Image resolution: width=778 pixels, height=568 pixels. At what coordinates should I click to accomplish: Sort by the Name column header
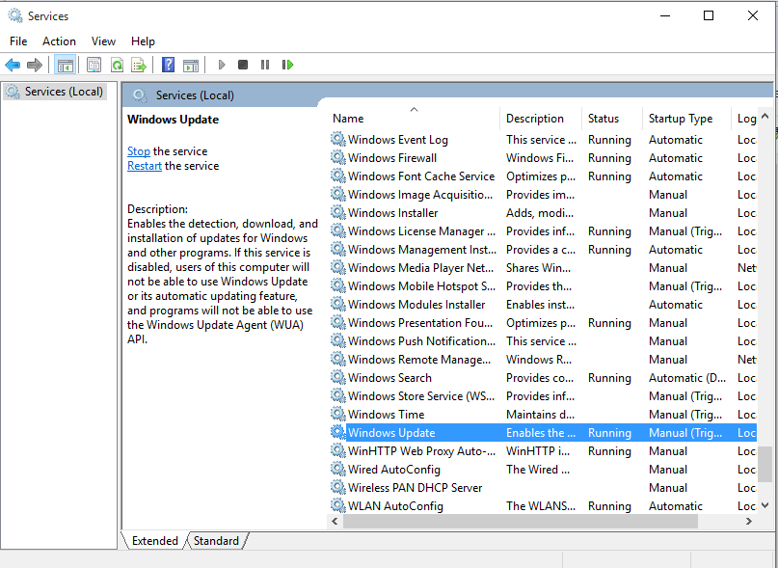pos(414,119)
